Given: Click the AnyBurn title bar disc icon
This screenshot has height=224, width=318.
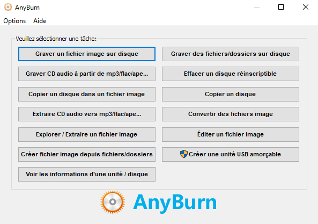Looking at the screenshot, I should (8, 8).
